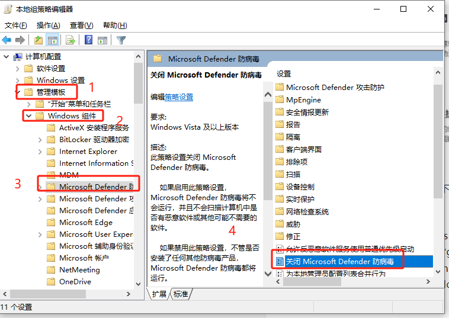Open the 帮助(H) menu

(115, 25)
